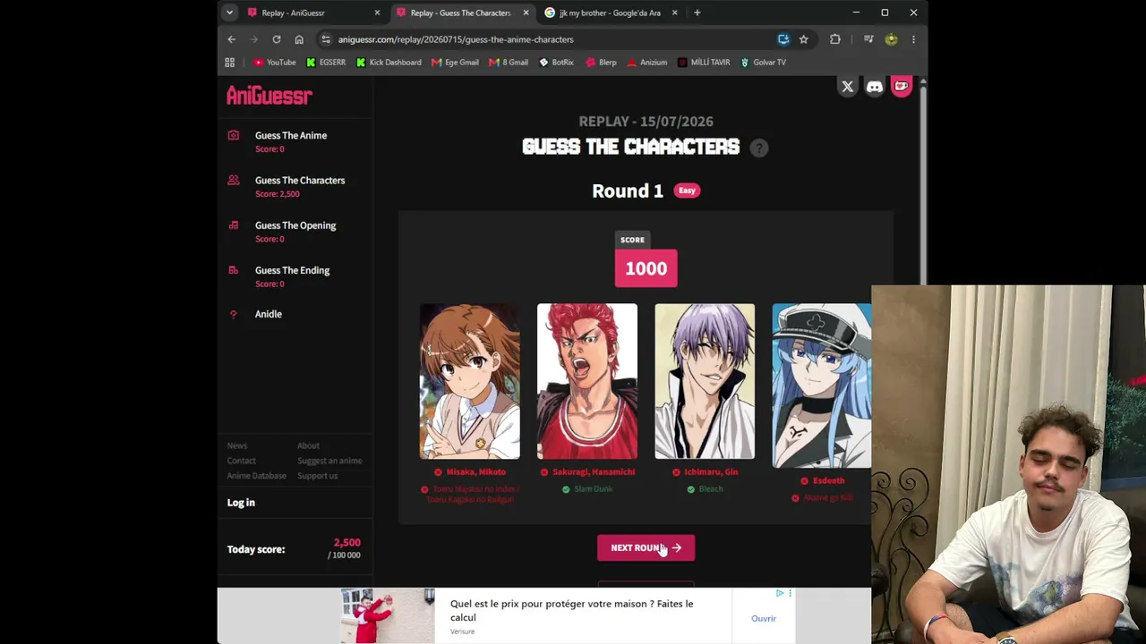Open the media controls icon in toolbar
Image resolution: width=1146 pixels, height=644 pixels.
(x=868, y=39)
